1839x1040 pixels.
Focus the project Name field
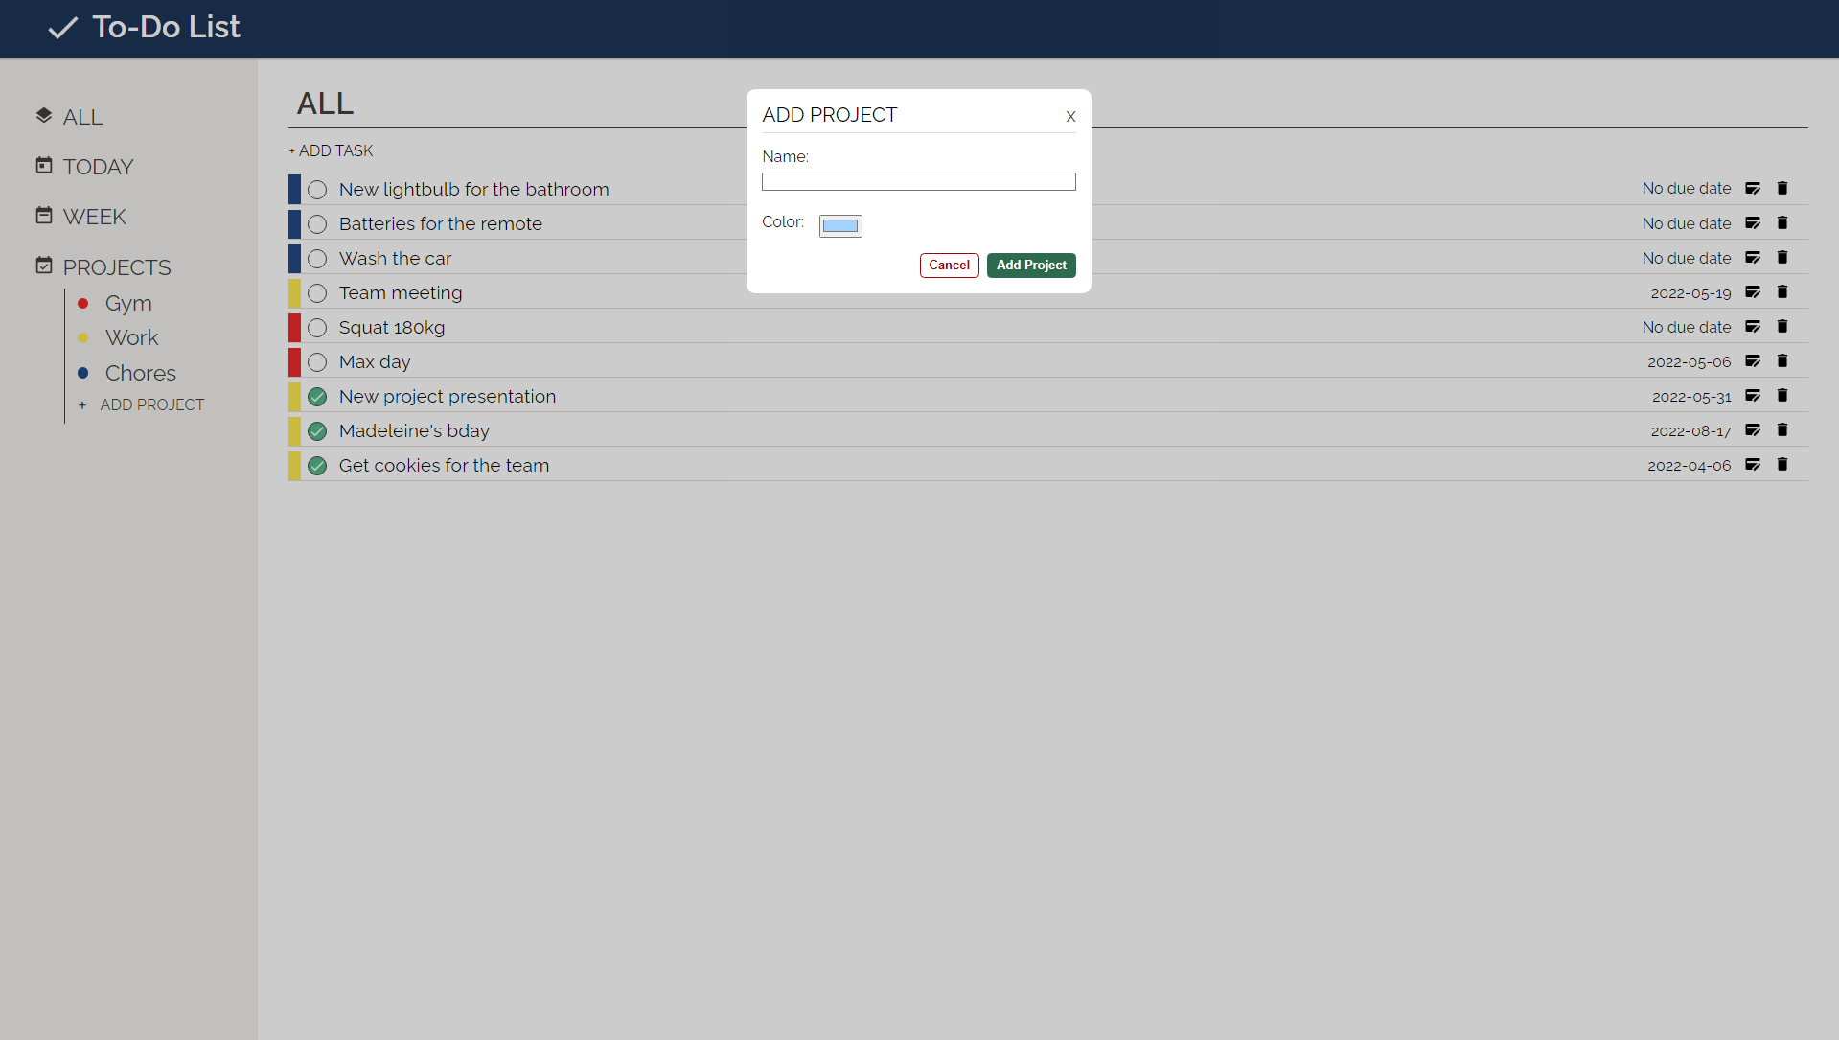918,181
